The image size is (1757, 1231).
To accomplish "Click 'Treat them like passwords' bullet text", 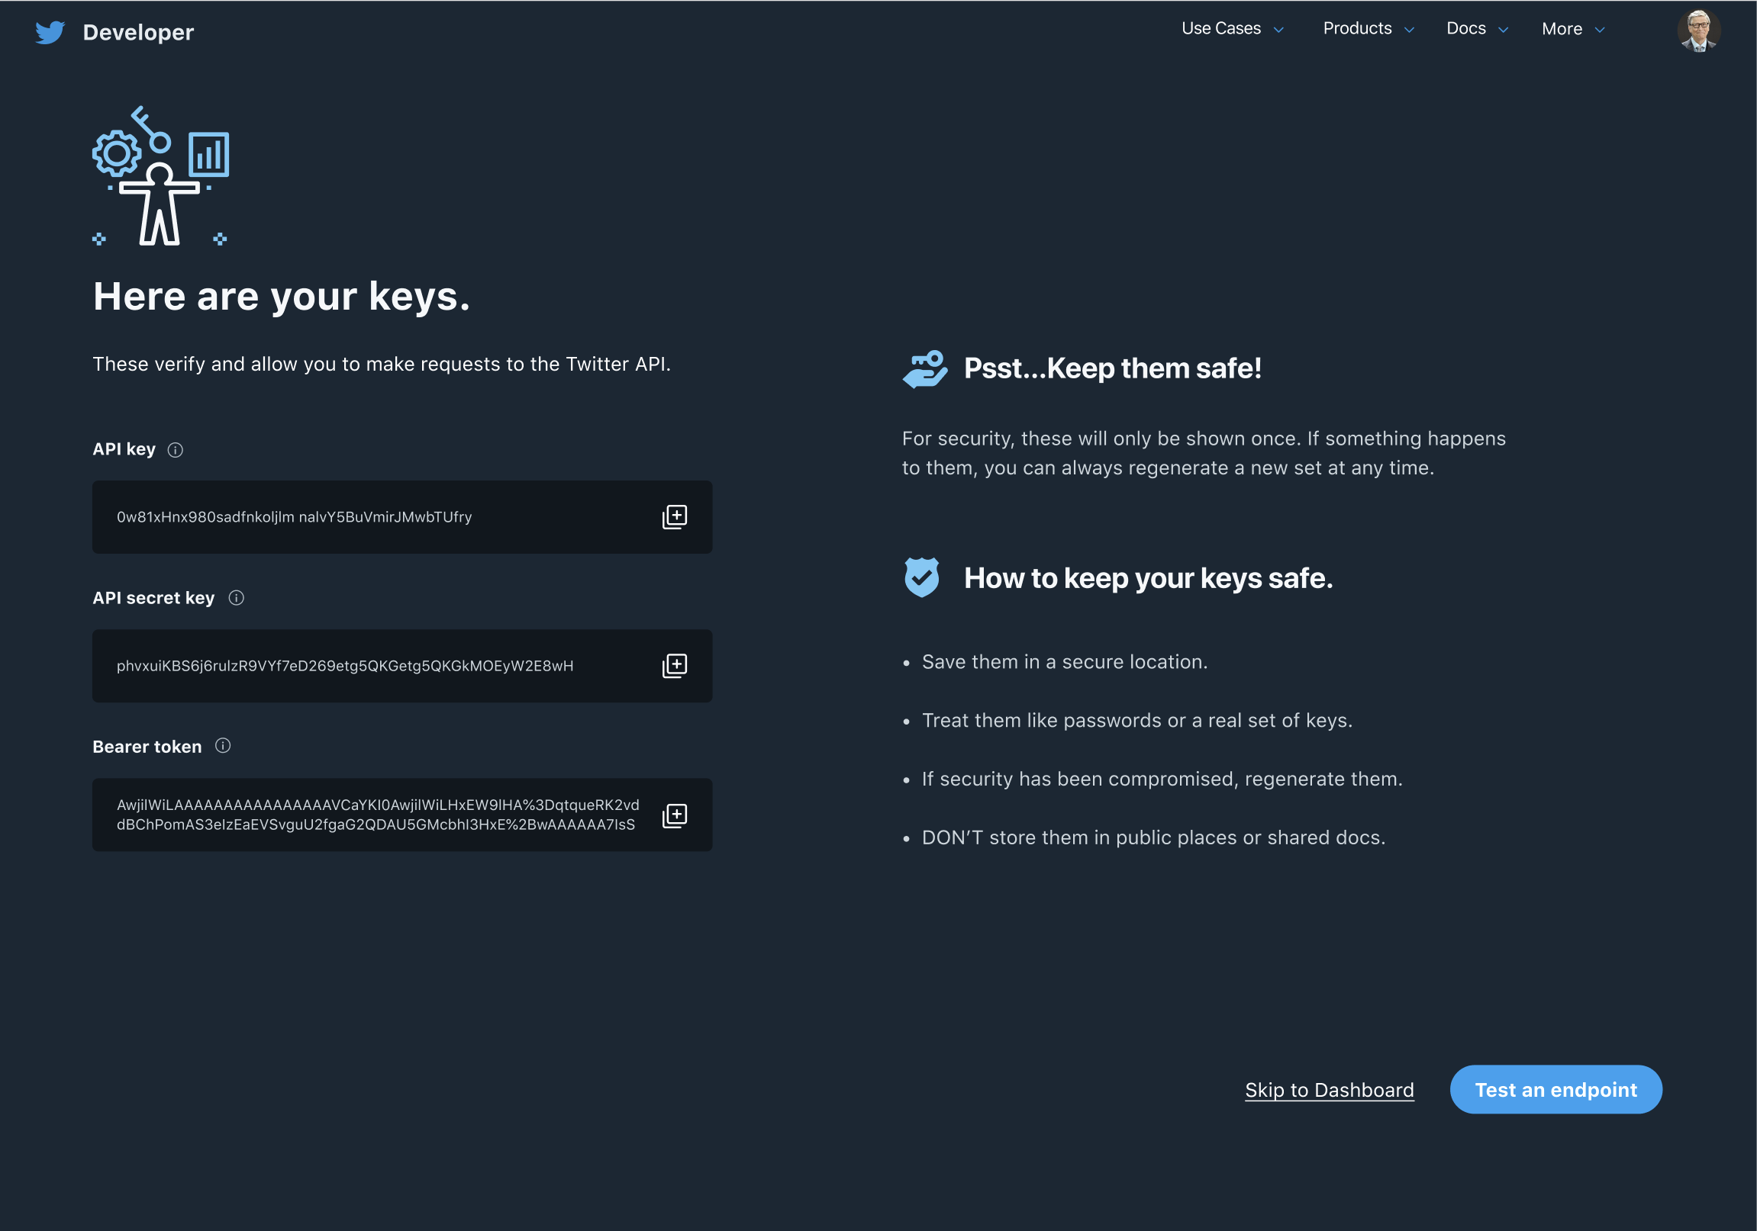I will [1137, 720].
